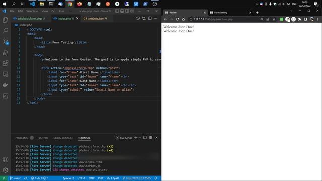
Task: Change indentation via Spaces: 2
Action: (68, 178)
